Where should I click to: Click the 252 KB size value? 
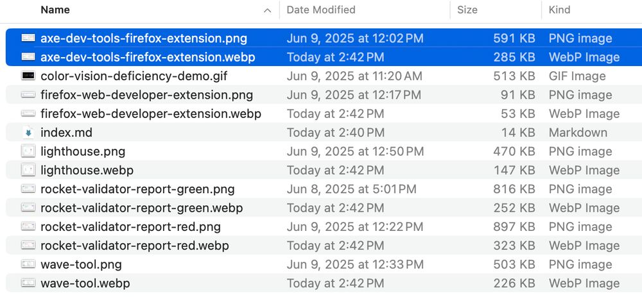(514, 207)
